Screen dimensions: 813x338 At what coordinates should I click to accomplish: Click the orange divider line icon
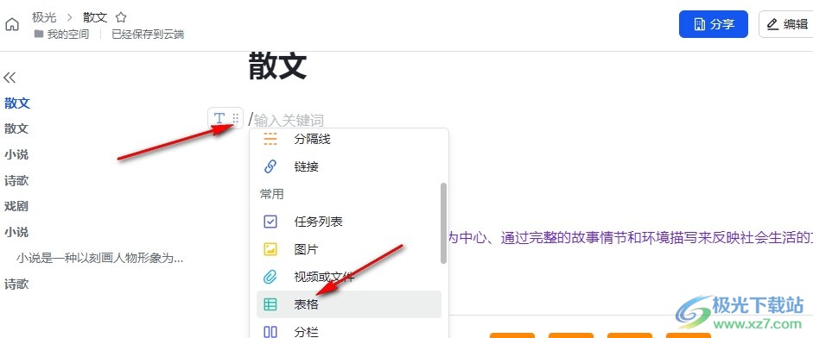click(x=270, y=139)
